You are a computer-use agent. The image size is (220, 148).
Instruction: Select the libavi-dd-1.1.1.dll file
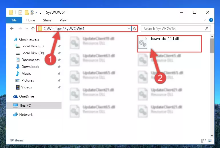(x=169, y=44)
